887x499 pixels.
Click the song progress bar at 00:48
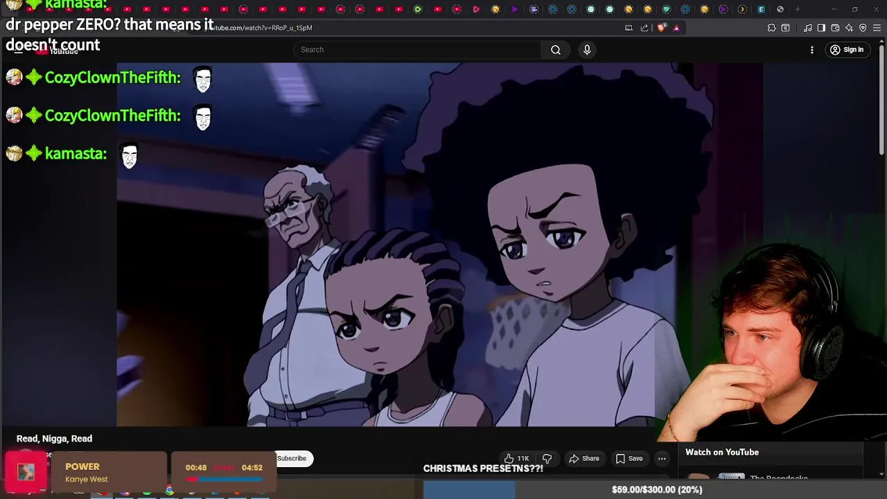tap(224, 479)
